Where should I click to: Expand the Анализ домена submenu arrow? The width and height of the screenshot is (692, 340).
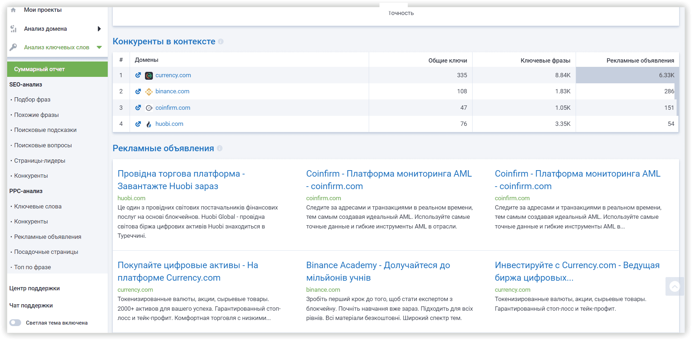[99, 29]
